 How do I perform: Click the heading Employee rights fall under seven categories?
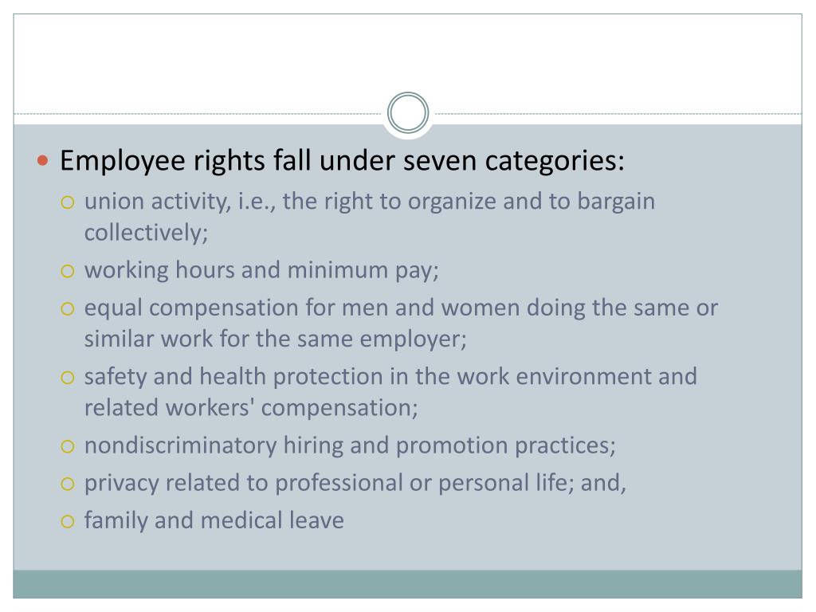coord(342,161)
